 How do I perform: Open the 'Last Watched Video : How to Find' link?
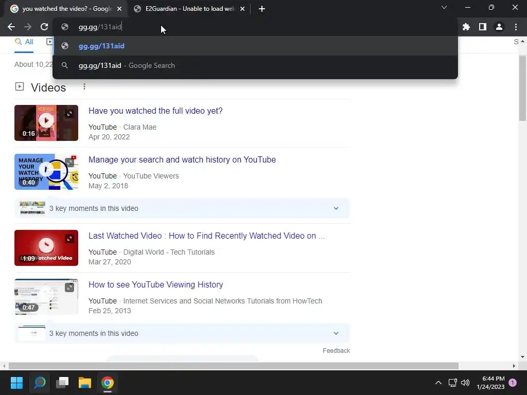click(207, 236)
